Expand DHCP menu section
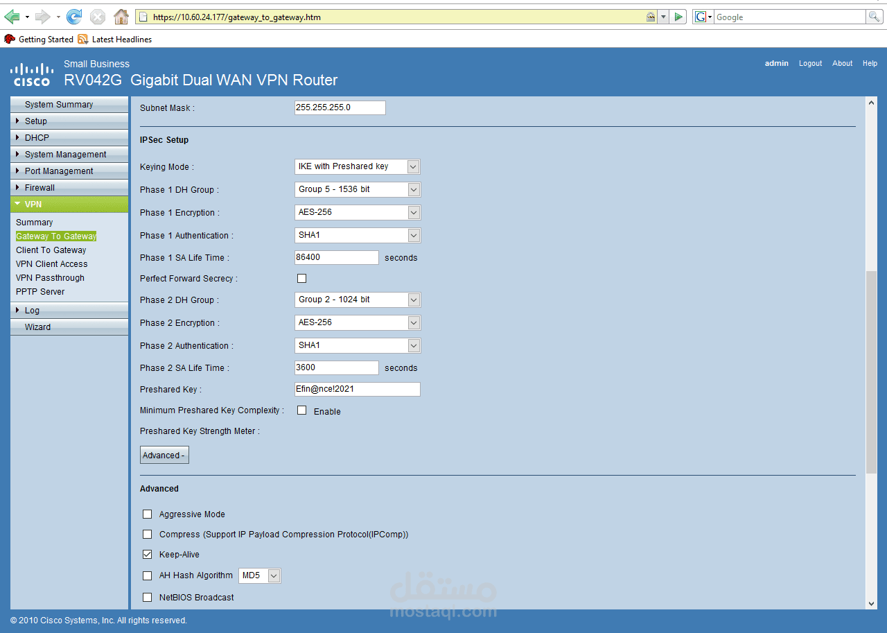Image resolution: width=887 pixels, height=633 pixels. [x=69, y=138]
